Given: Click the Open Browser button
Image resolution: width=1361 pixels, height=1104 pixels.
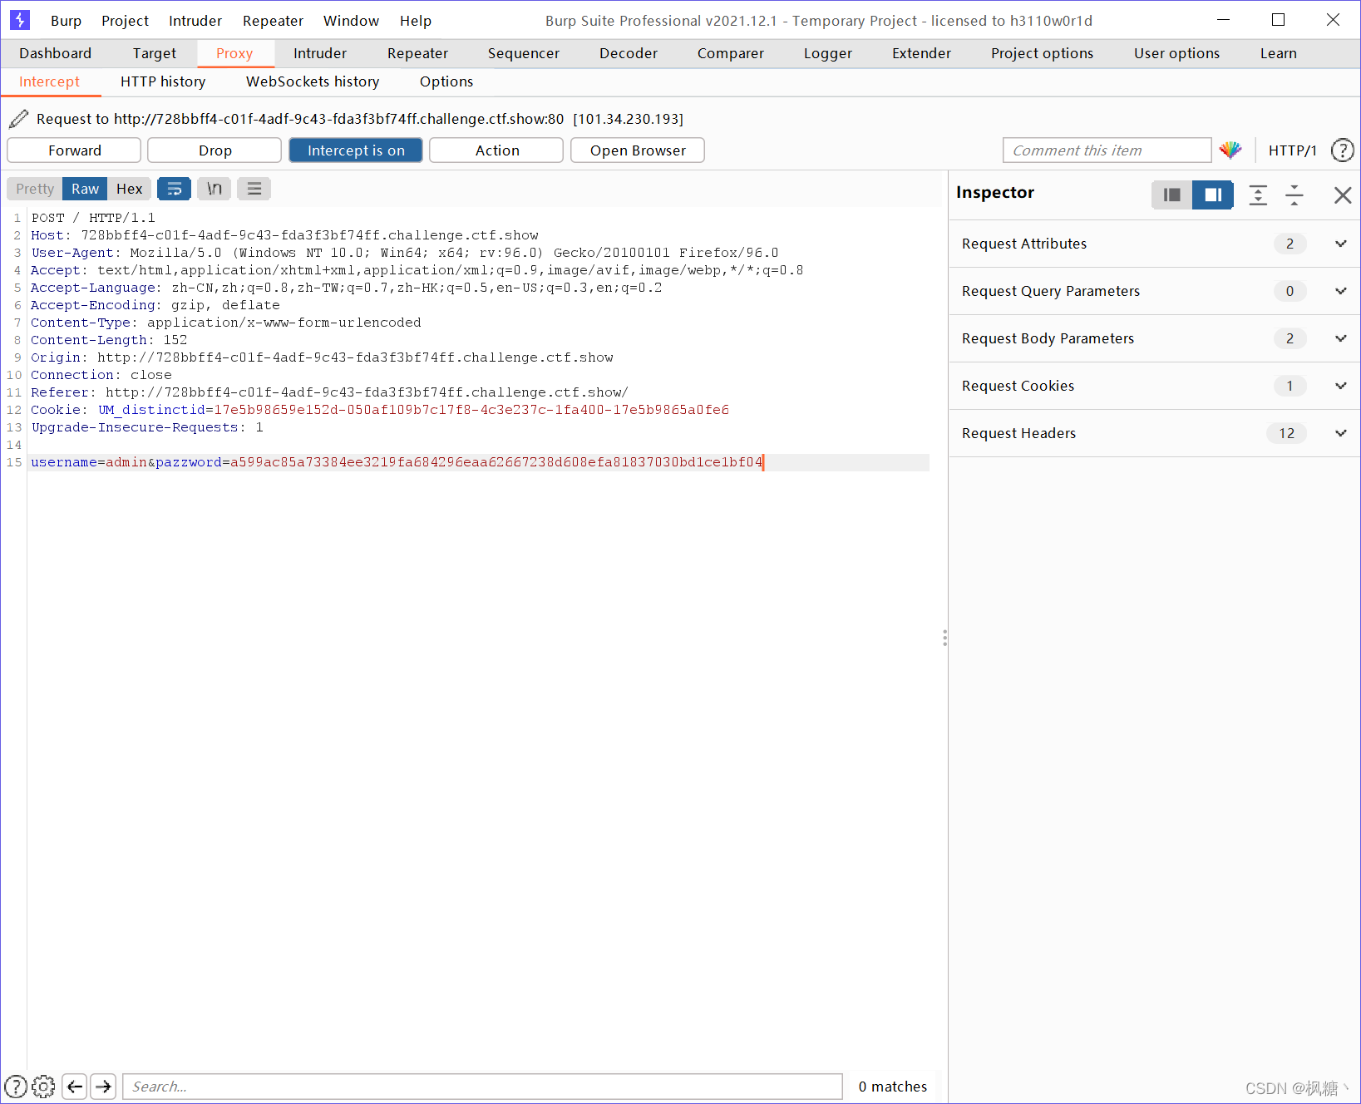Looking at the screenshot, I should 638,150.
